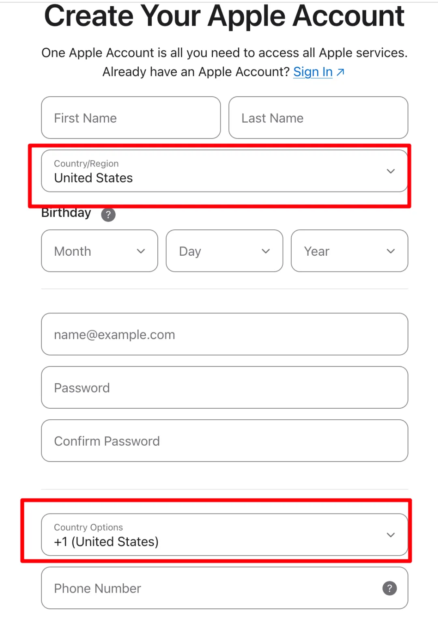
Task: Focus the Last Name field
Action: click(x=318, y=118)
